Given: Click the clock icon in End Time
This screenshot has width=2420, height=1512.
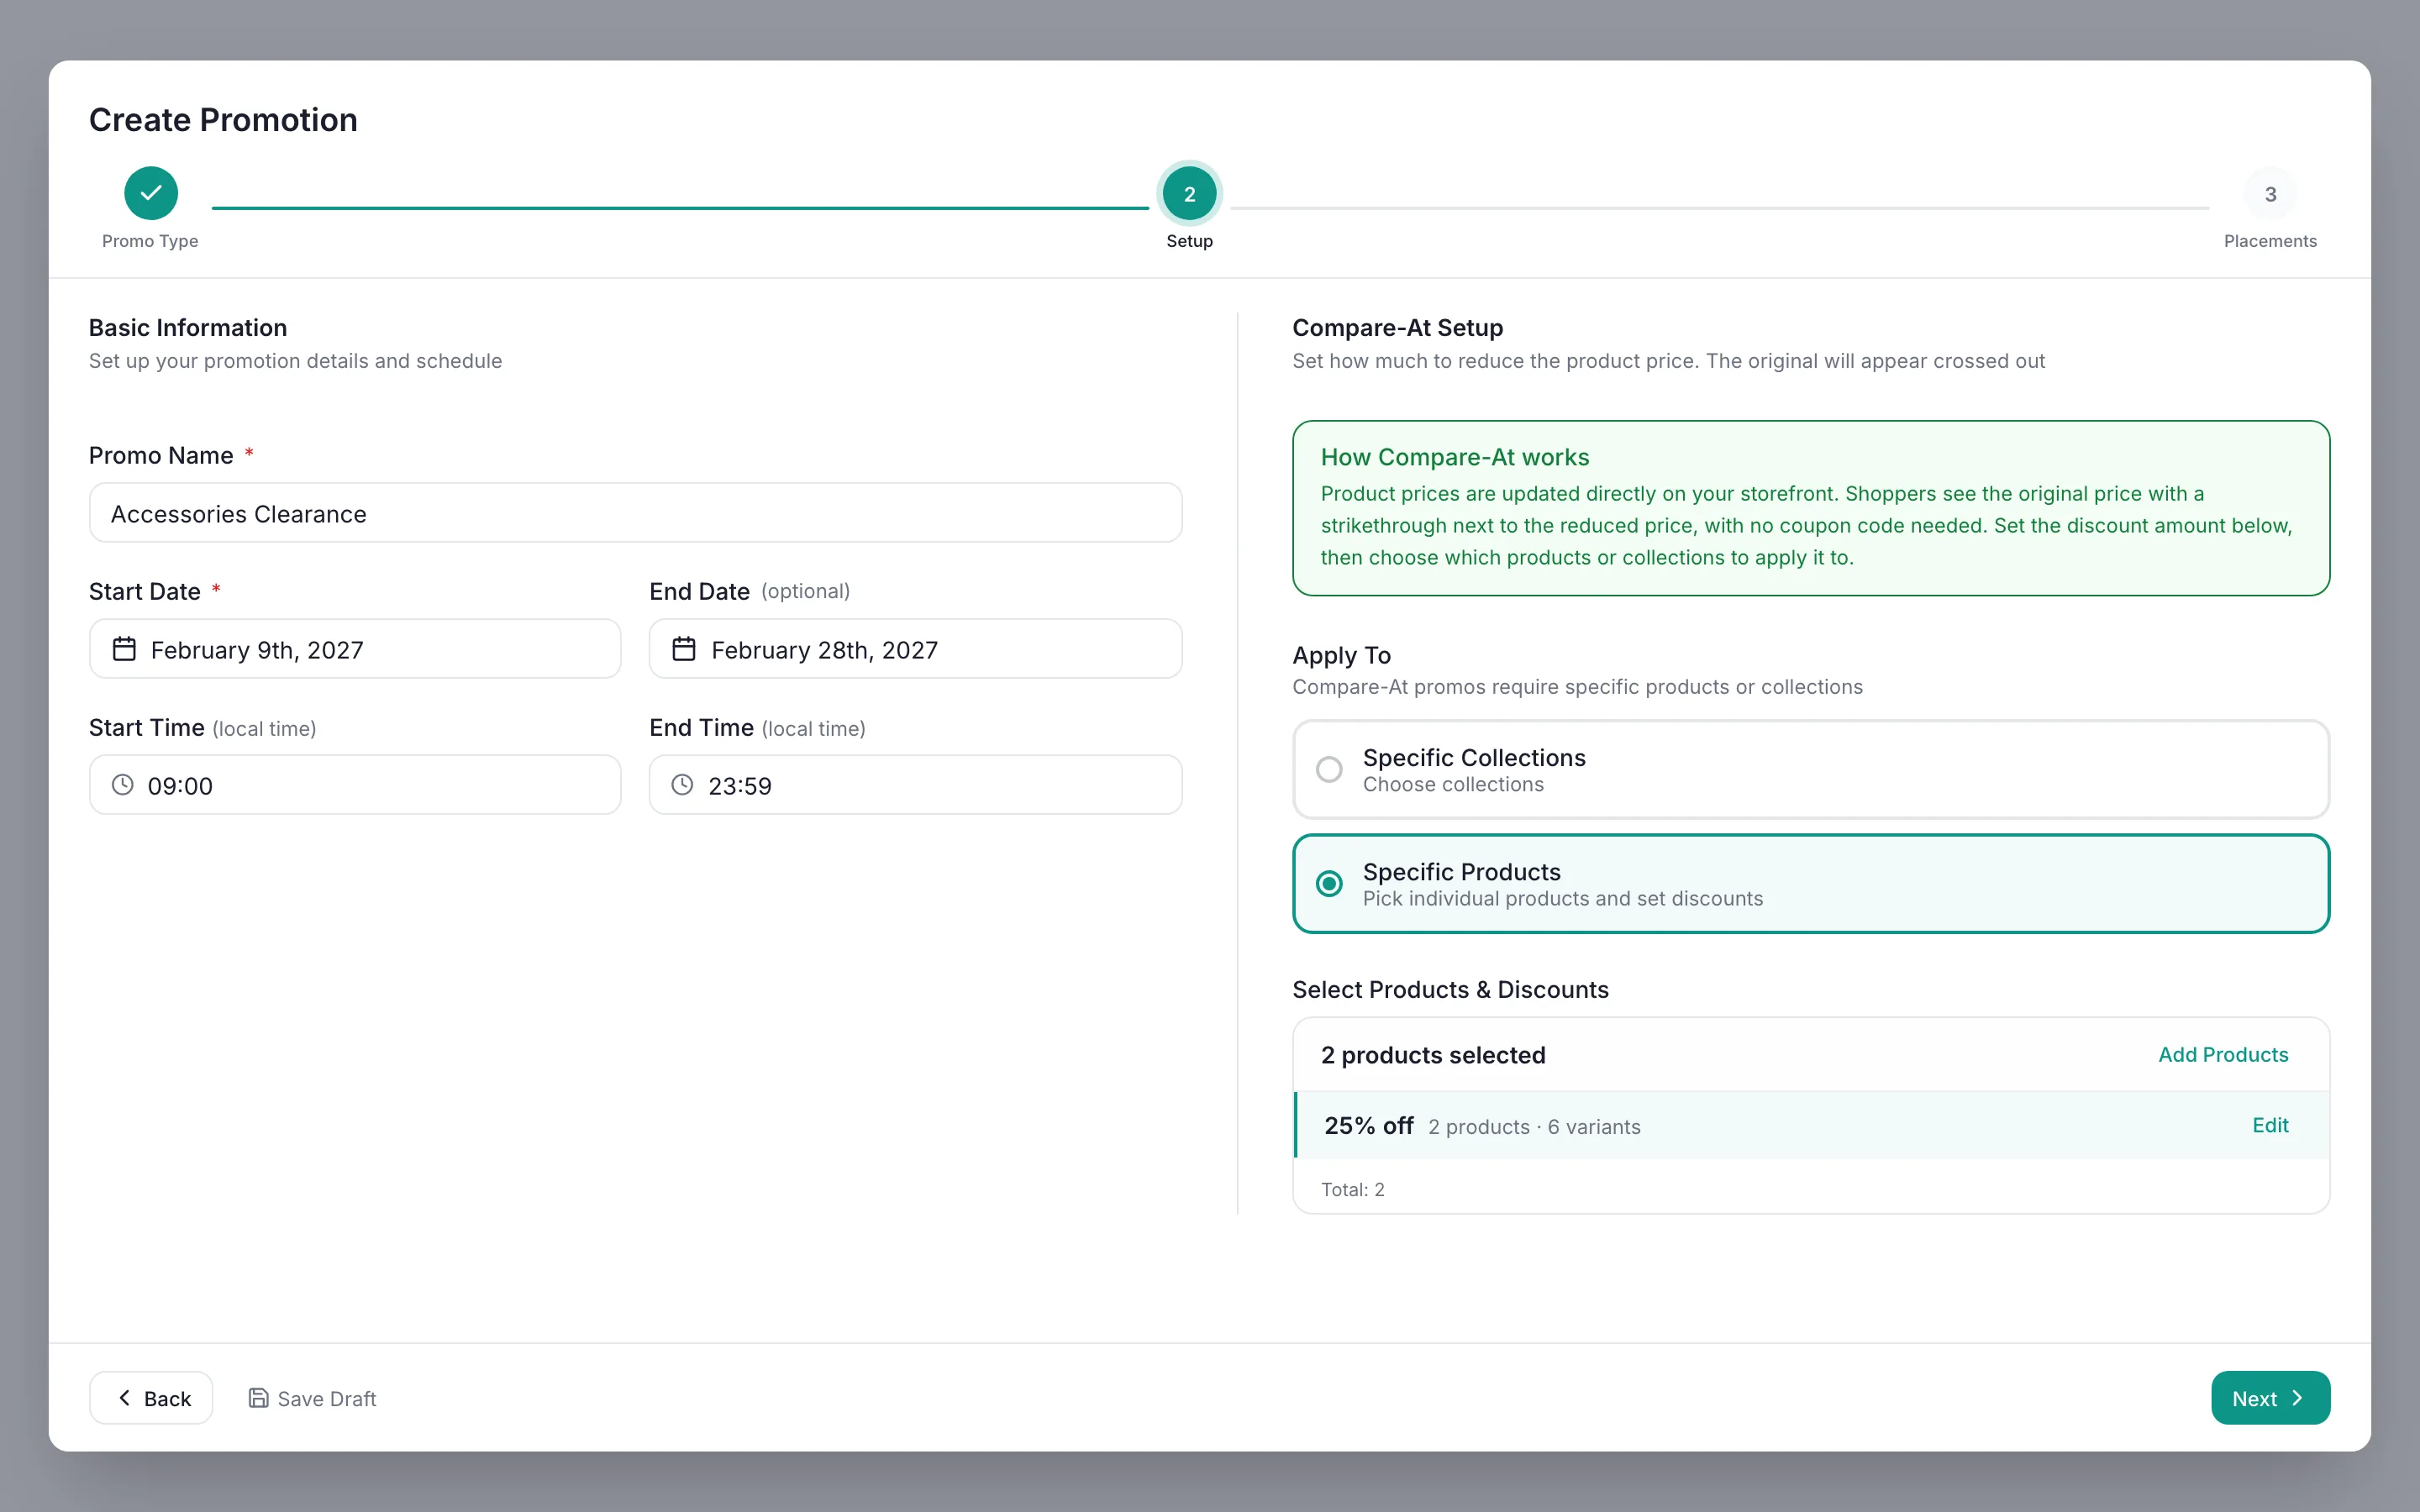Looking at the screenshot, I should coord(682,785).
